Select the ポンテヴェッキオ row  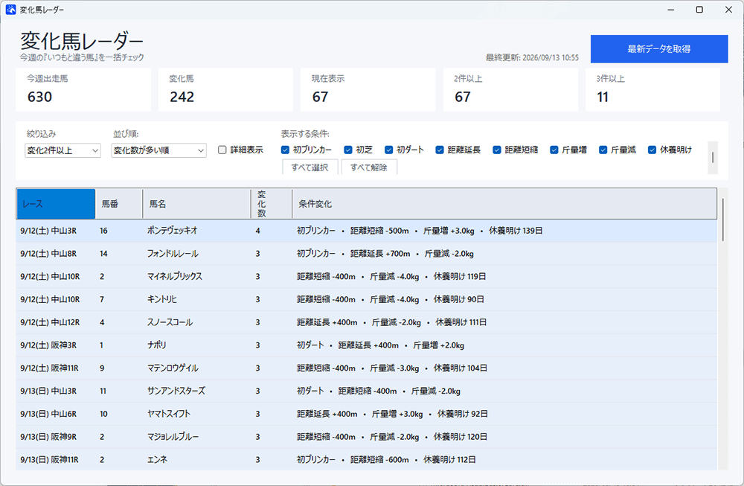(x=366, y=231)
